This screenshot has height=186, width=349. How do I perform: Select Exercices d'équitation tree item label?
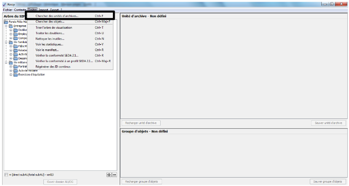click(32, 75)
